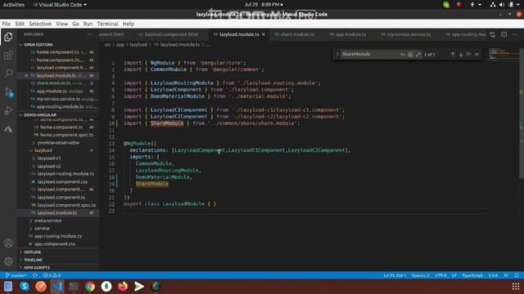Open the File menu
This screenshot has height=294, width=524.
pos(7,24)
